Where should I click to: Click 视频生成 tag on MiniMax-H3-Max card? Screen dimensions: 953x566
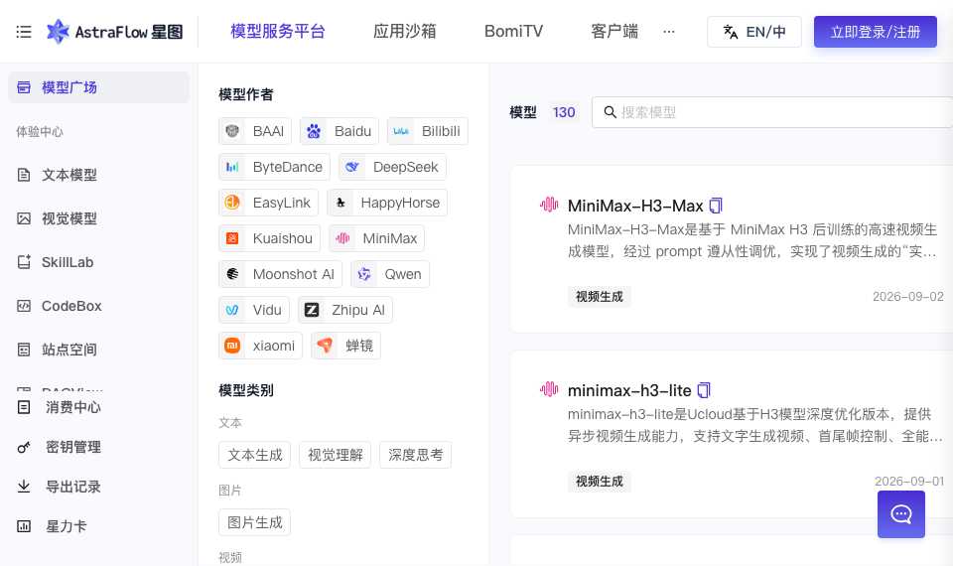(x=600, y=297)
